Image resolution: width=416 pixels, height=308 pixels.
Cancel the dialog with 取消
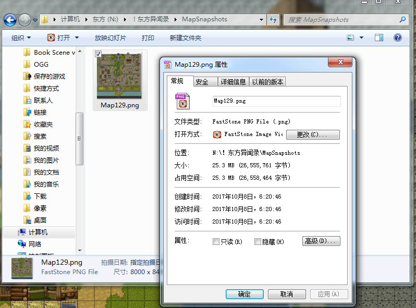click(287, 294)
